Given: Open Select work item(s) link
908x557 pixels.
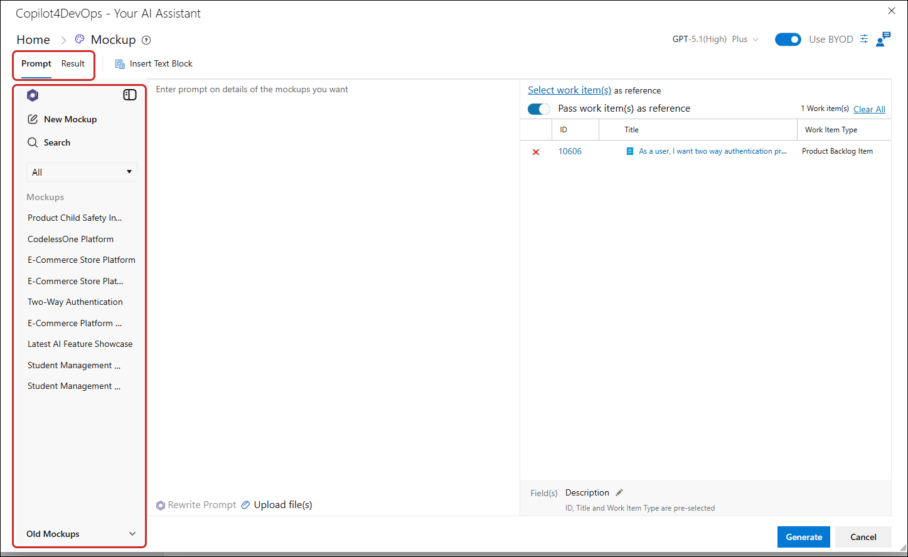Looking at the screenshot, I should pos(569,90).
